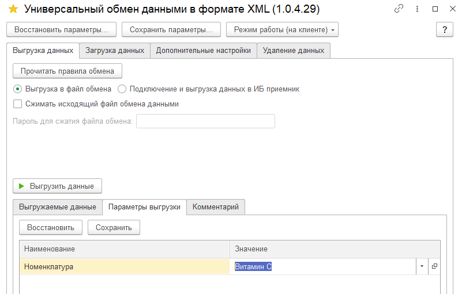Enable Сжимать исходящий файл обмена данными checkbox
This screenshot has height=294, width=462.
tap(17, 104)
